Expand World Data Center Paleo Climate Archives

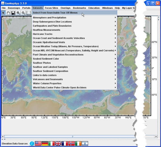(x=74, y=88)
